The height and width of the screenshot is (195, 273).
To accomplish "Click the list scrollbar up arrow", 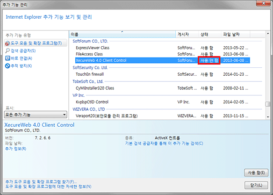I will point(268,33).
